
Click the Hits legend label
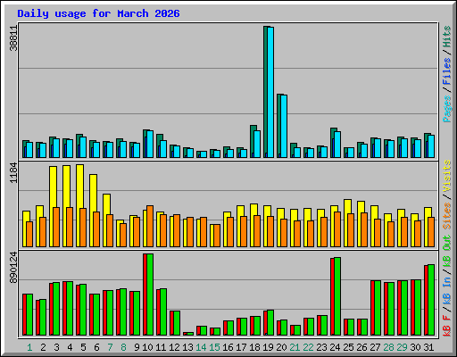pos(447,37)
